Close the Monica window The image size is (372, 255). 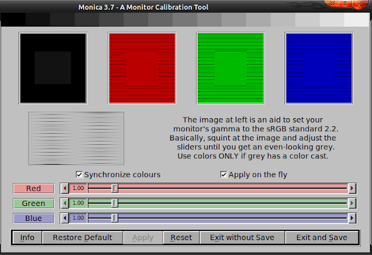(360, 4)
